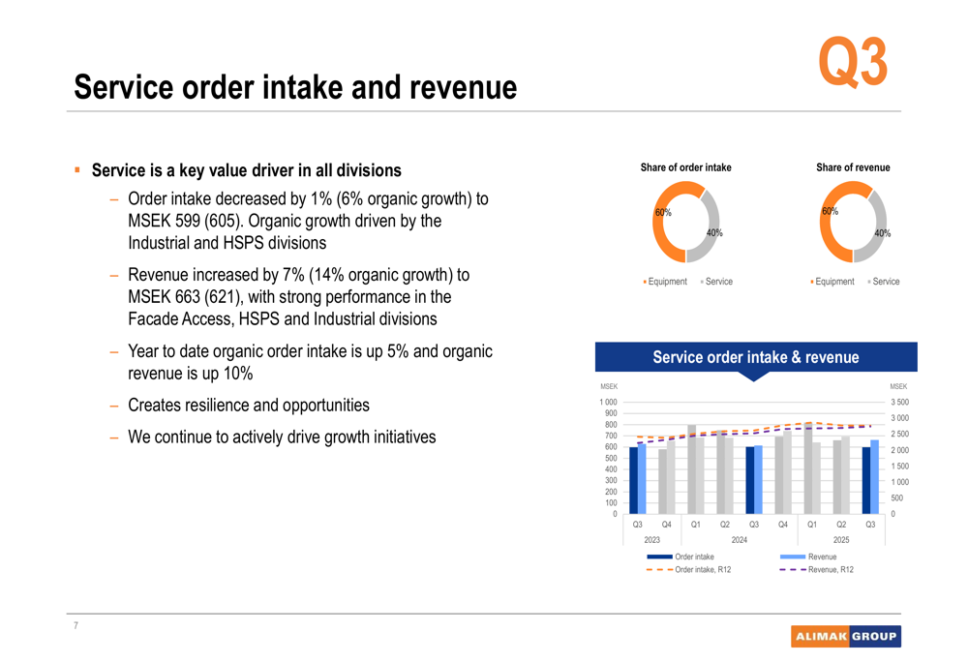The image size is (968, 663).
Task: Click the dark blue Order intake legend swatch
Action: click(658, 557)
